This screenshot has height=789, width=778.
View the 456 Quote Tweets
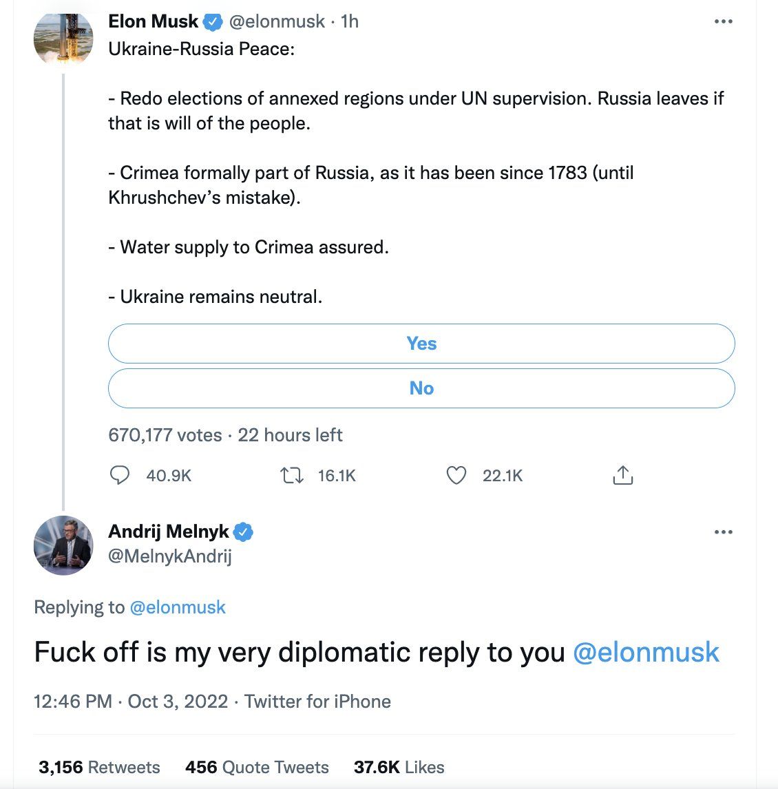(x=257, y=767)
